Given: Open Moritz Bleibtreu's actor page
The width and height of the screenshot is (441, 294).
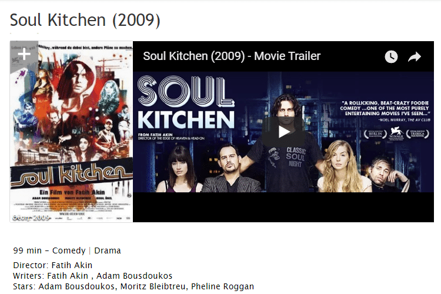Looking at the screenshot, I should (153, 286).
